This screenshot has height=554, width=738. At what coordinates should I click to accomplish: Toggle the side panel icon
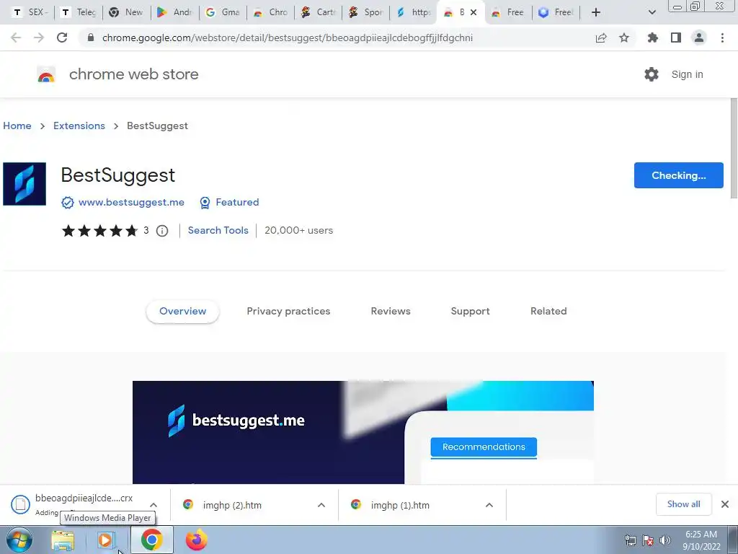point(676,38)
